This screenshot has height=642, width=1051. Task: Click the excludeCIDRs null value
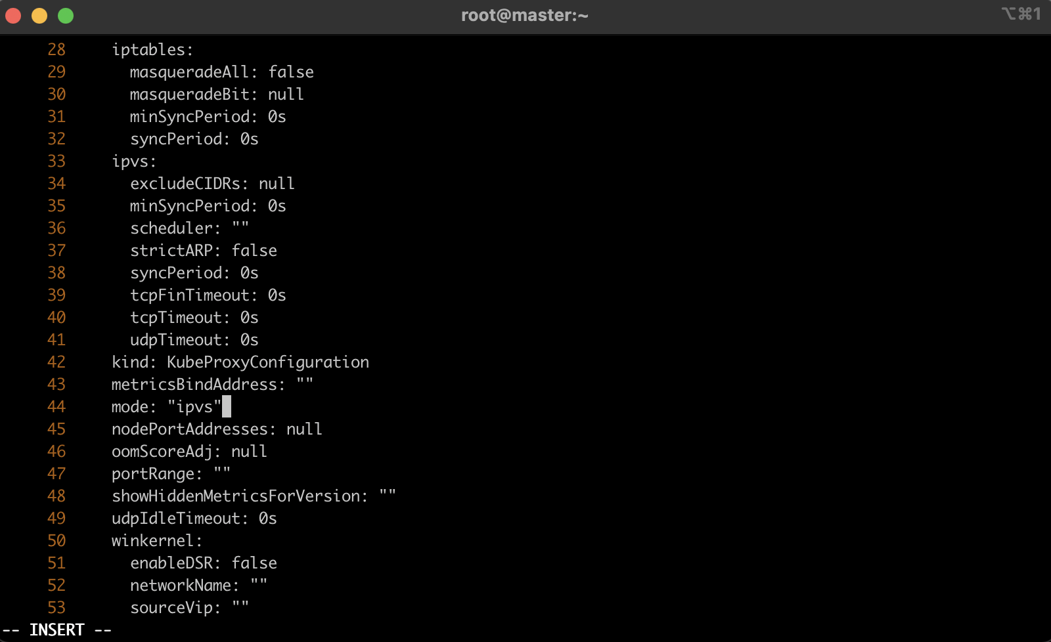pyautogui.click(x=277, y=184)
